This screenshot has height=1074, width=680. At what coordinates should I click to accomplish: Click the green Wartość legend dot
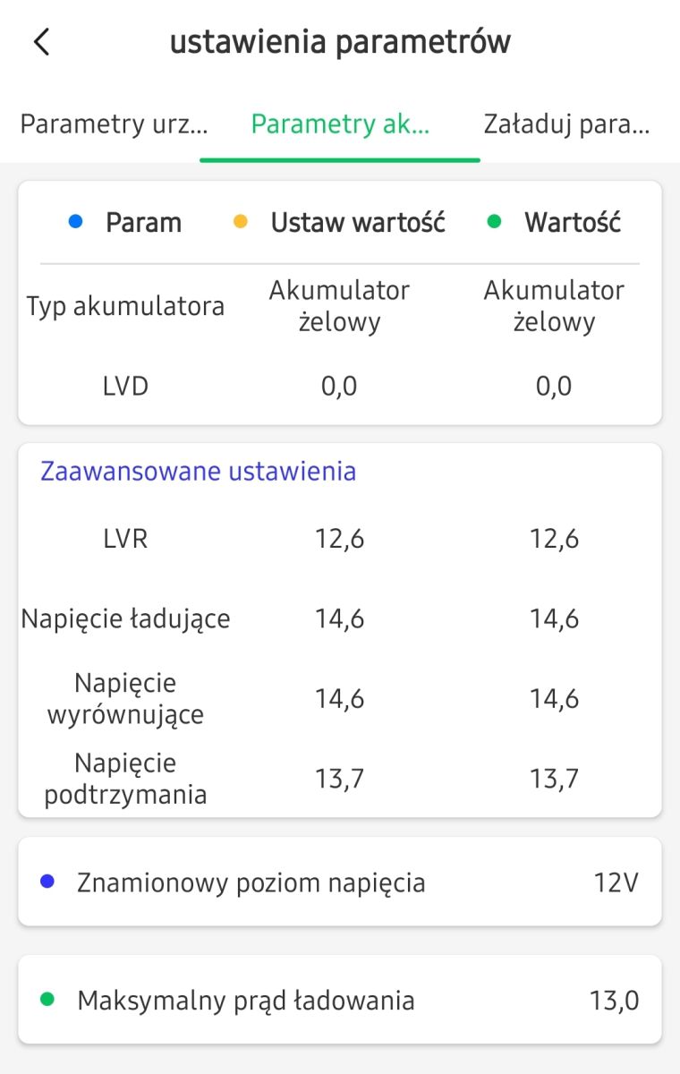pyautogui.click(x=495, y=221)
